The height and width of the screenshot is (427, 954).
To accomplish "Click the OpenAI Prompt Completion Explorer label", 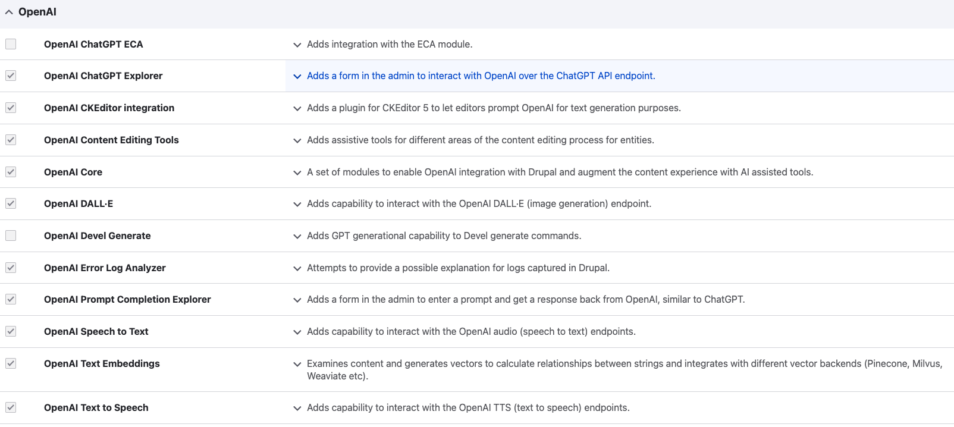I will [x=127, y=299].
